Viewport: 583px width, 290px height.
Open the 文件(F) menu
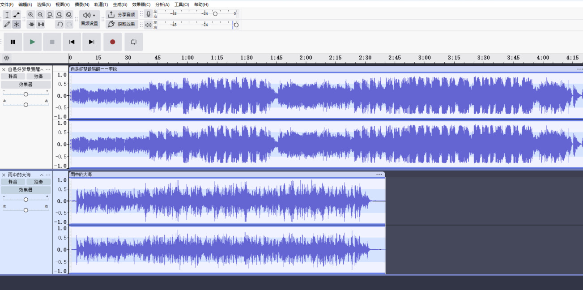coord(7,4)
